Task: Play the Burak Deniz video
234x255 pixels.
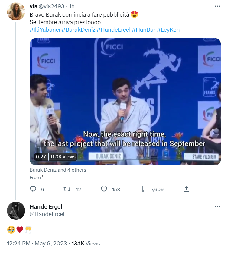Action: click(x=125, y=102)
